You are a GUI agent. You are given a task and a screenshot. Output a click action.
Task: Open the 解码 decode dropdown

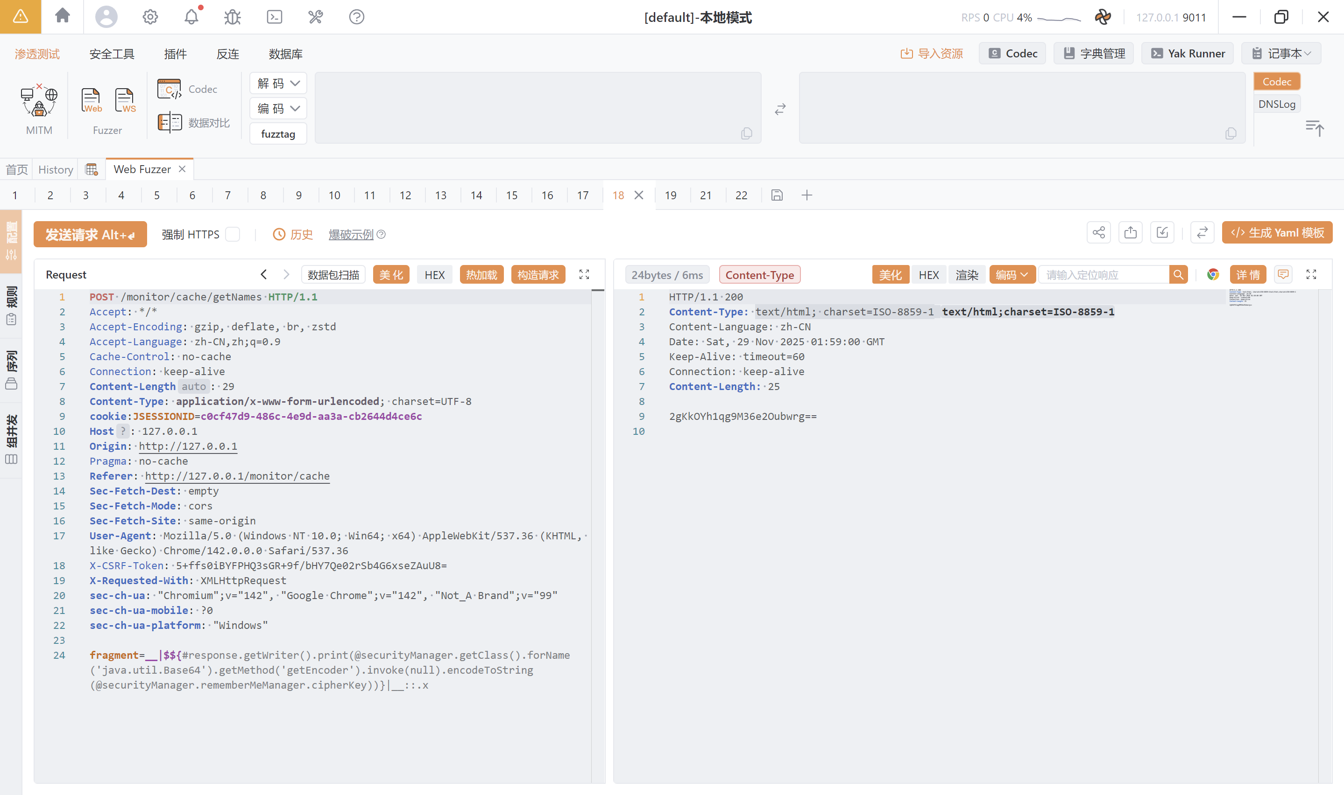[x=278, y=84]
